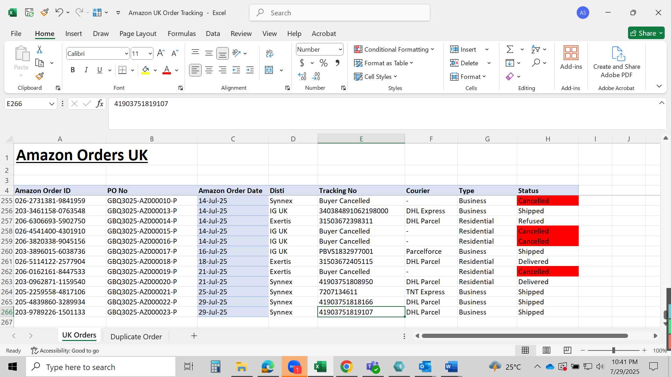
Task: Open the File menu
Action: click(x=16, y=34)
